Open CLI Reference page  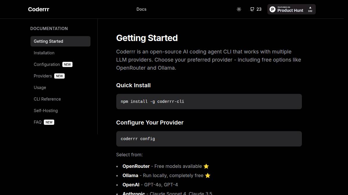pos(47,99)
